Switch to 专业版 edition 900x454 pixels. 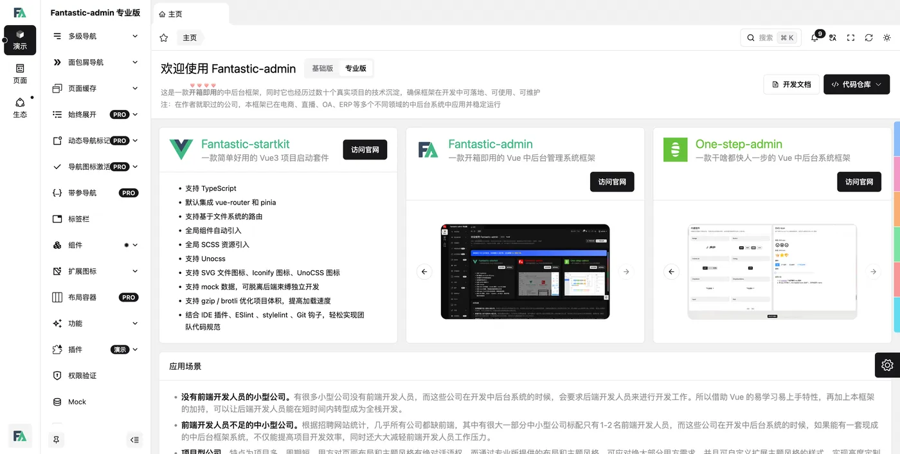click(355, 68)
